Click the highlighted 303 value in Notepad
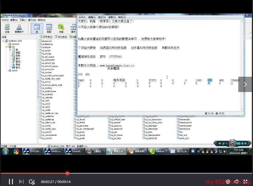Screen dimensions: 253x186 (x=210, y=80)
